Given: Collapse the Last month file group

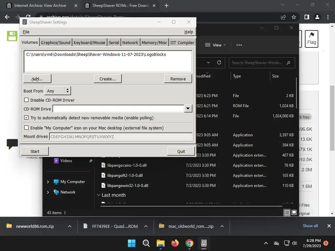Looking at the screenshot, I should click(98, 195).
